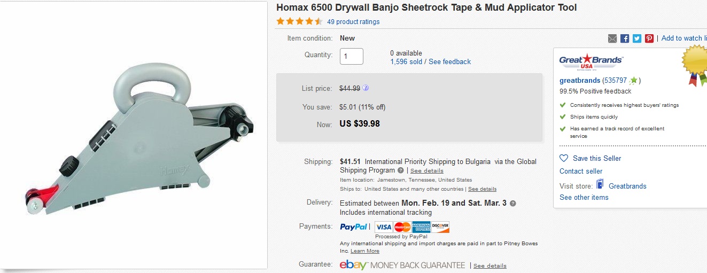Open the greatbrands seller profile link
The width and height of the screenshot is (707, 273).
pos(580,81)
